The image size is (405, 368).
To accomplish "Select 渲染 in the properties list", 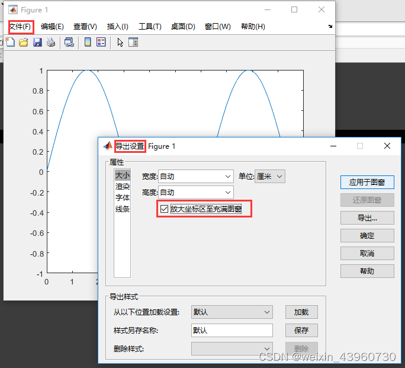I will (x=122, y=187).
